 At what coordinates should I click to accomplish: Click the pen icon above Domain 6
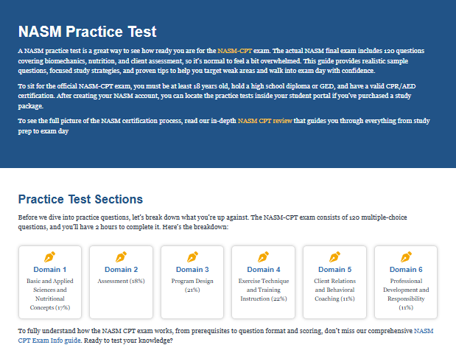click(406, 256)
